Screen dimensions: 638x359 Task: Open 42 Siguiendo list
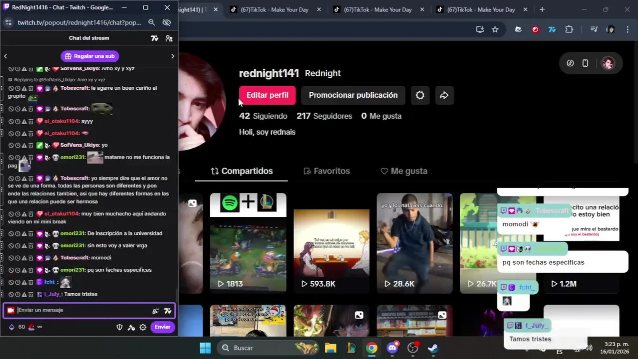(x=263, y=116)
